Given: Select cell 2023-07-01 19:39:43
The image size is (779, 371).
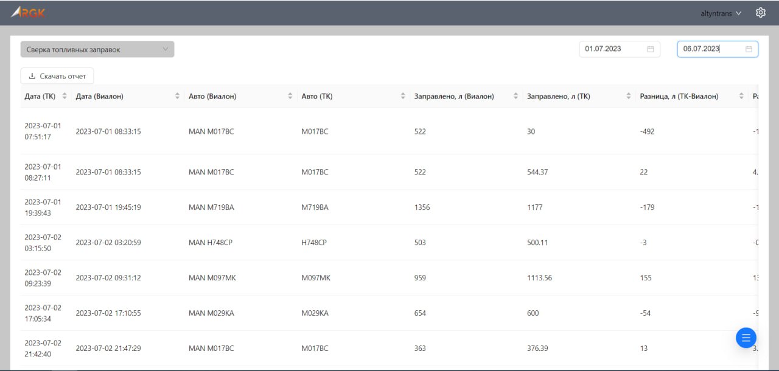Looking at the screenshot, I should (43, 207).
